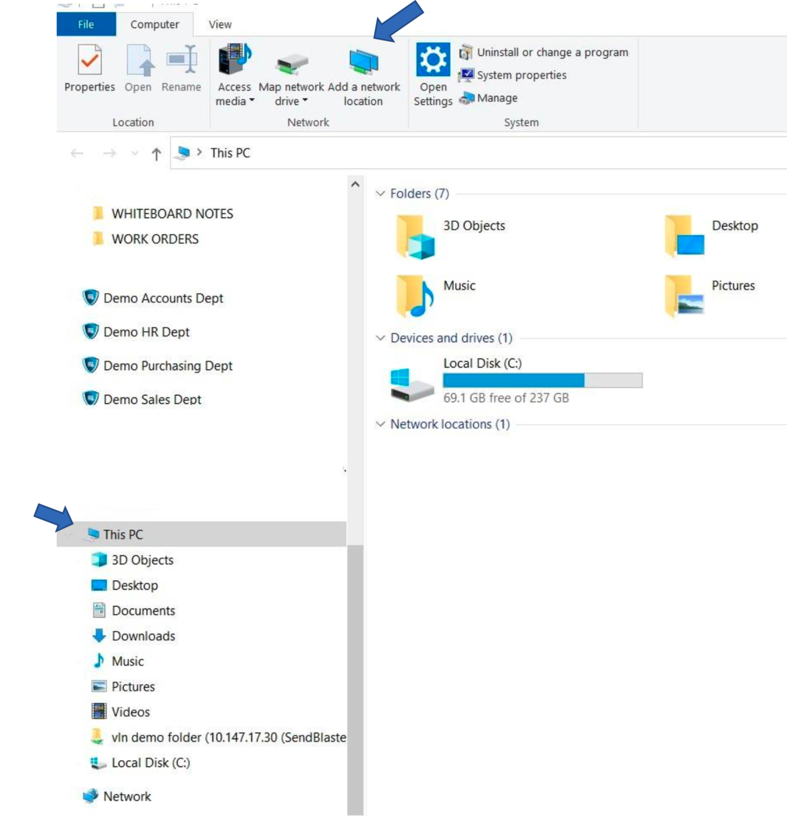Collapse the Network locations section
787x819 pixels.
(x=380, y=424)
